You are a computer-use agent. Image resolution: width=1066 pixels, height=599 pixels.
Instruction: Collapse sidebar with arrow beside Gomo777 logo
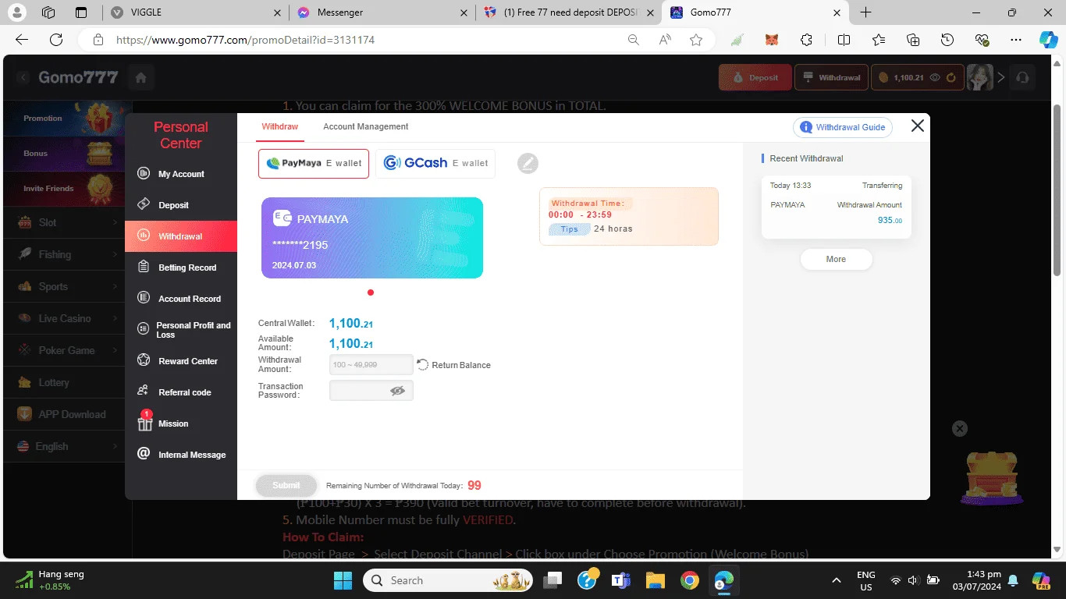[23, 77]
